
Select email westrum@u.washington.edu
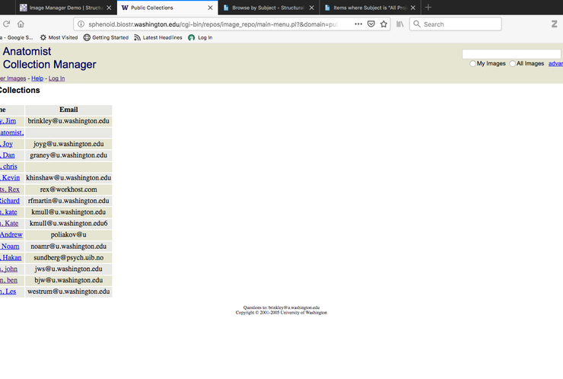click(x=68, y=291)
